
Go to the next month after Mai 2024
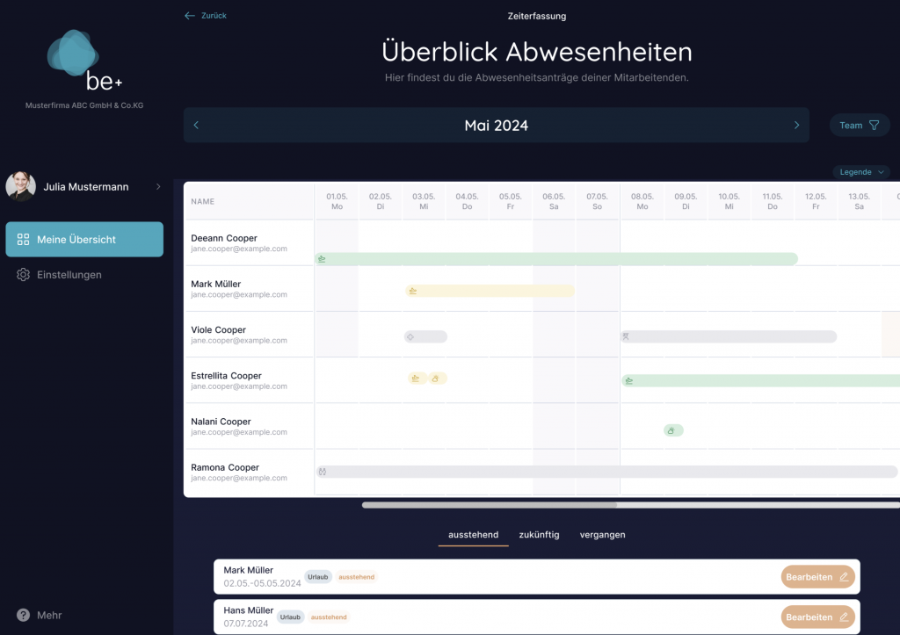tap(796, 126)
